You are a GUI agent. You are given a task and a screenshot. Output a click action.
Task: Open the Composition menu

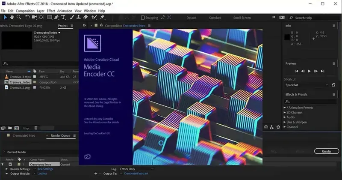pyautogui.click(x=25, y=11)
